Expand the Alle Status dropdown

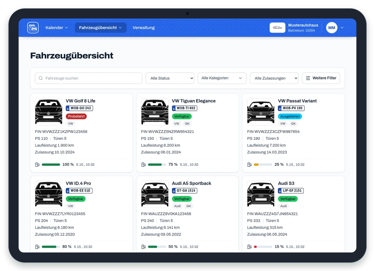170,78
